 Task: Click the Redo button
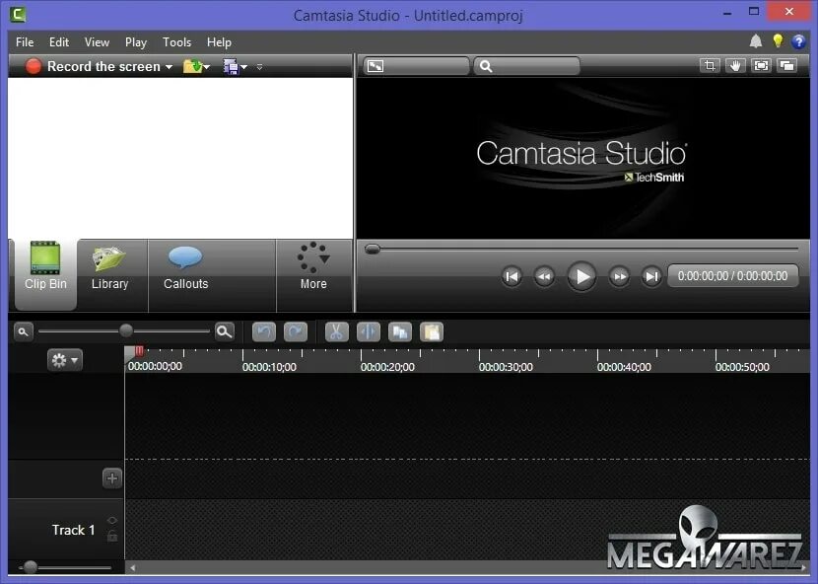pyautogui.click(x=296, y=332)
